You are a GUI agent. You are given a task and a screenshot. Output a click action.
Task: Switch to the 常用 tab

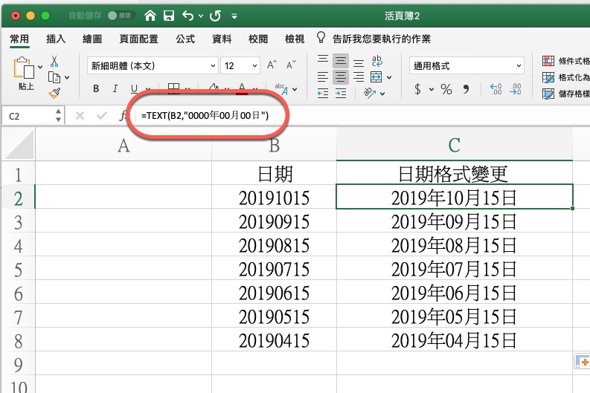click(19, 39)
